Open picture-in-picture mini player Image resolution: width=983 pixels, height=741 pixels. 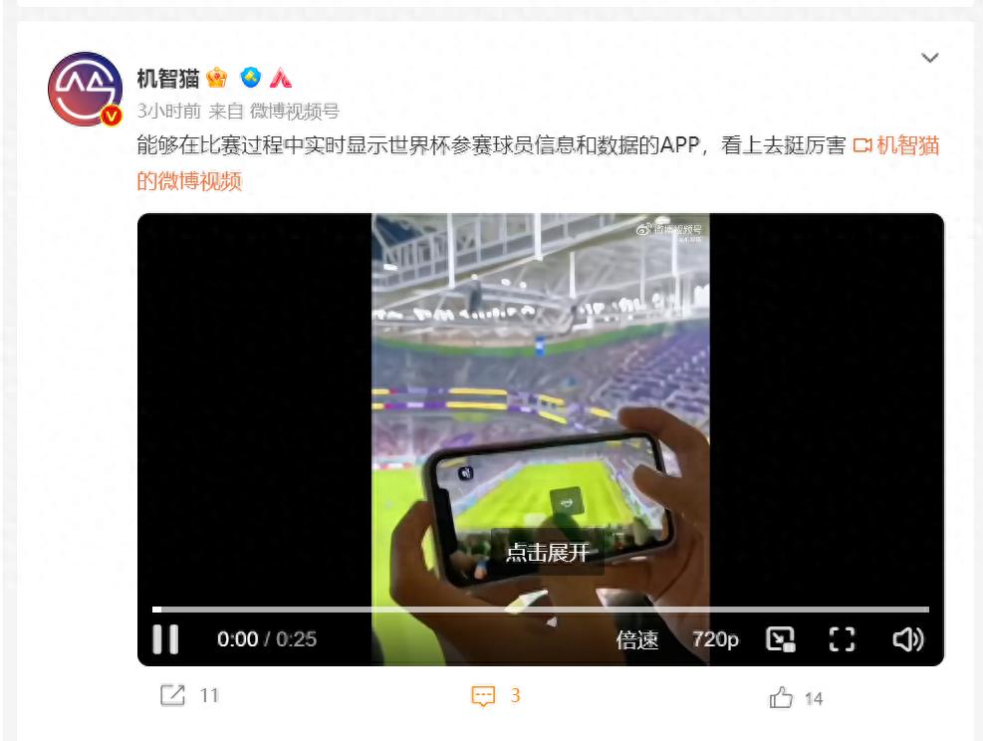pyautogui.click(x=781, y=639)
